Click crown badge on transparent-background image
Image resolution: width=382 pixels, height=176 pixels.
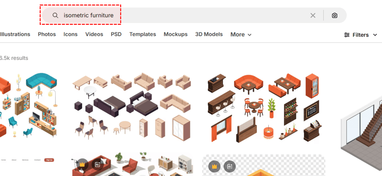click(x=214, y=166)
